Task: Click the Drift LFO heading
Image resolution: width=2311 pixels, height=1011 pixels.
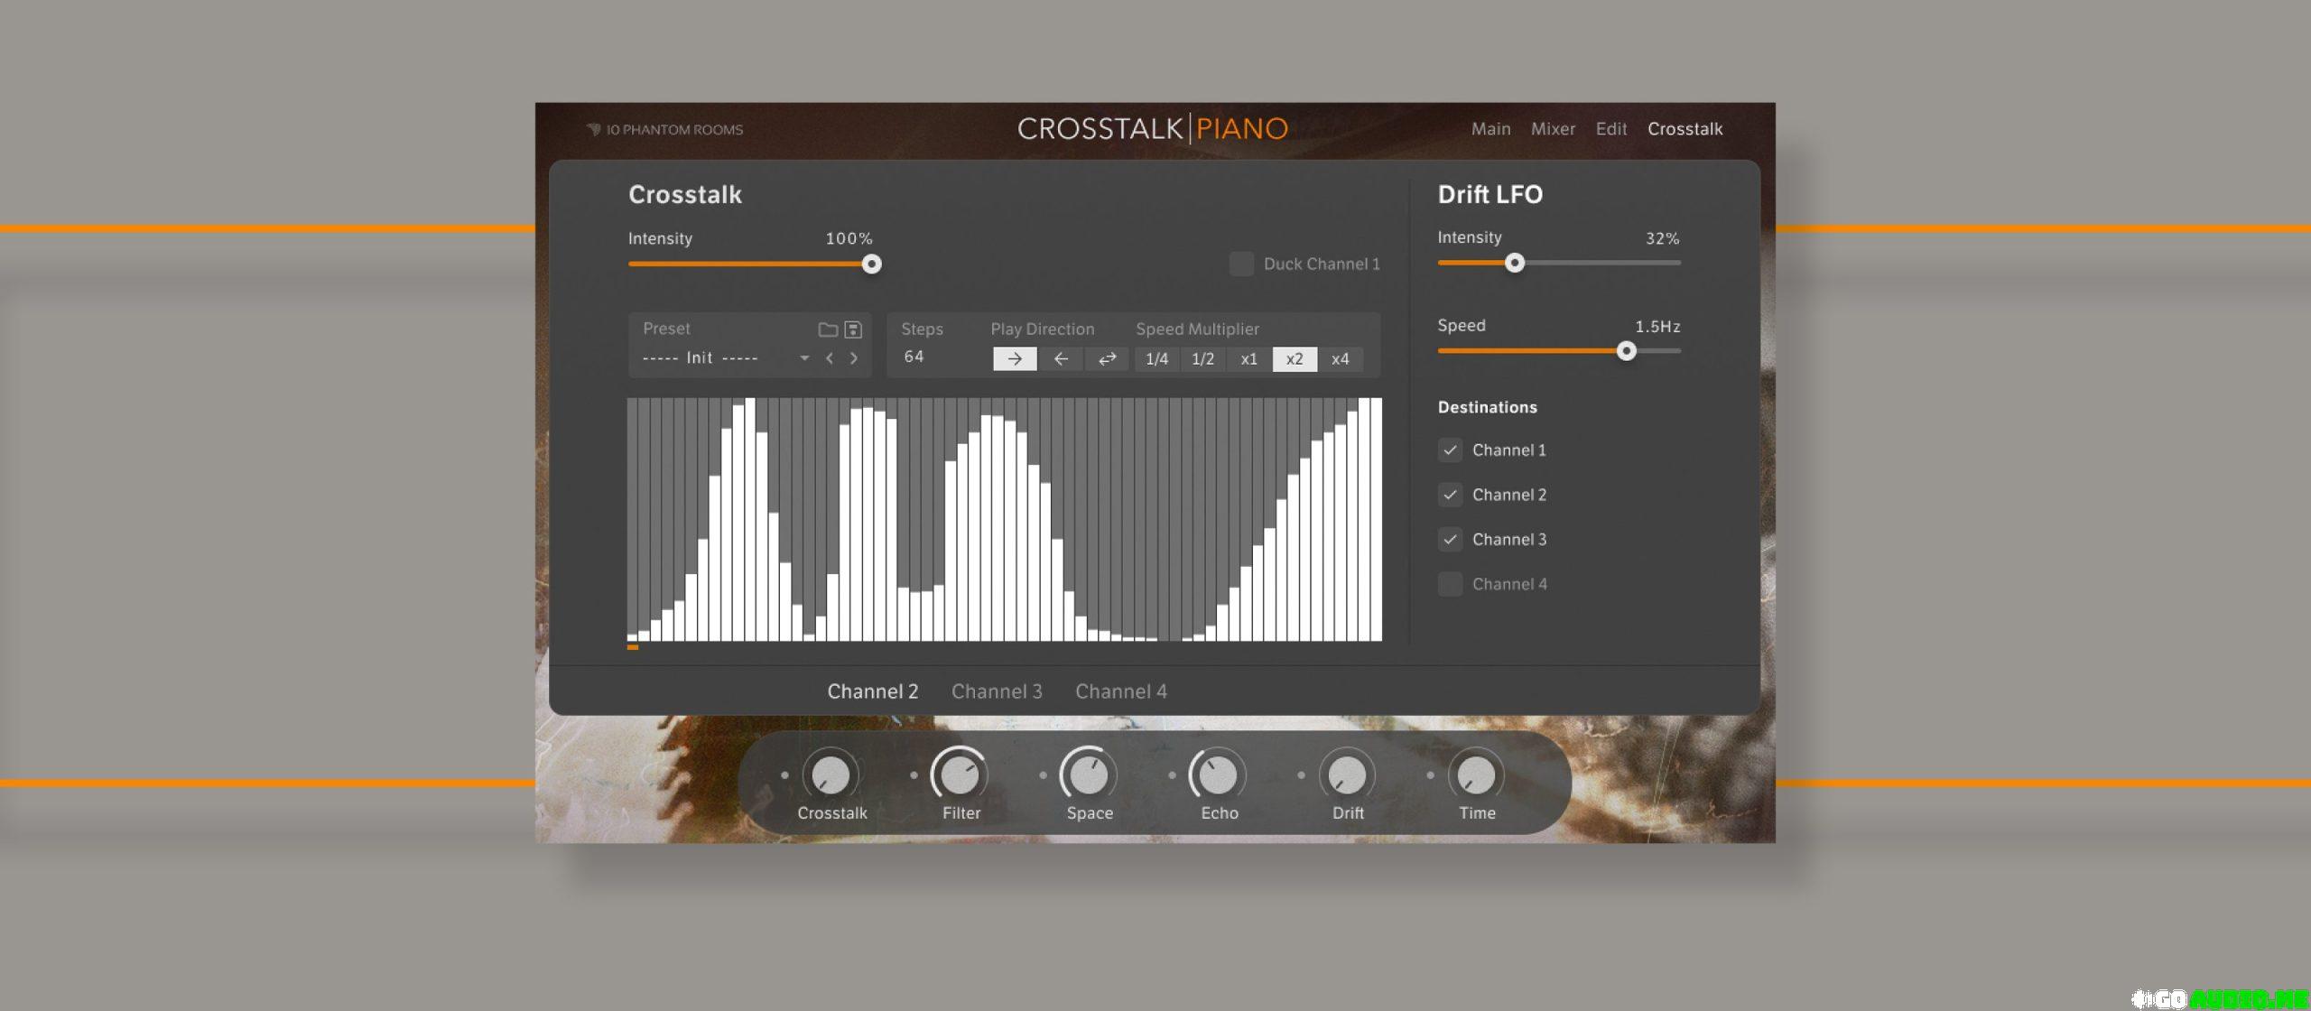Action: point(1490,194)
